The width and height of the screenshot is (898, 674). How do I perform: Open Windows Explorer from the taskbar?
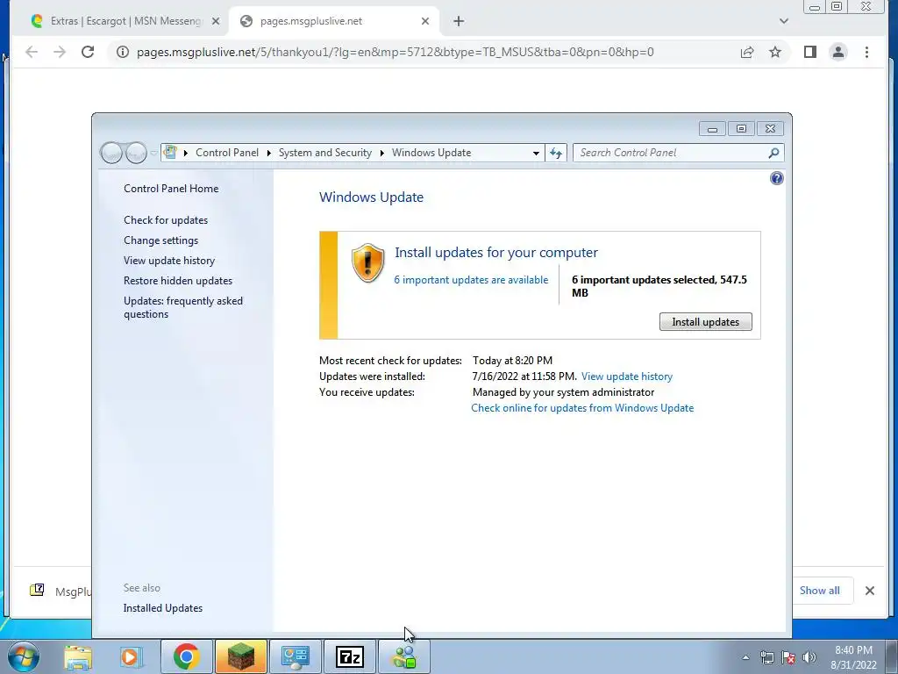click(x=78, y=656)
